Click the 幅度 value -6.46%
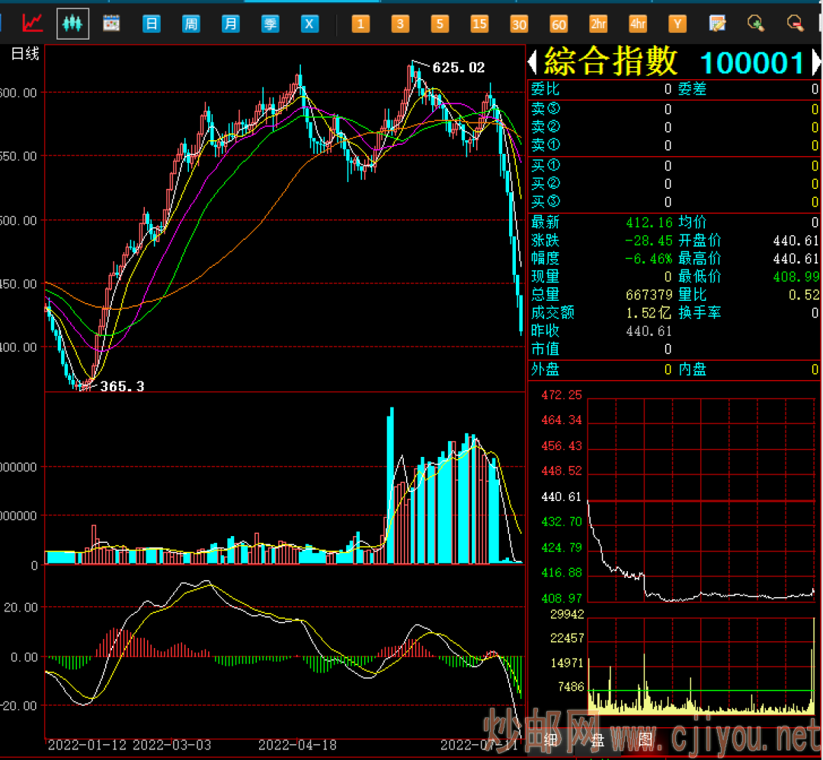The image size is (823, 760). [648, 259]
